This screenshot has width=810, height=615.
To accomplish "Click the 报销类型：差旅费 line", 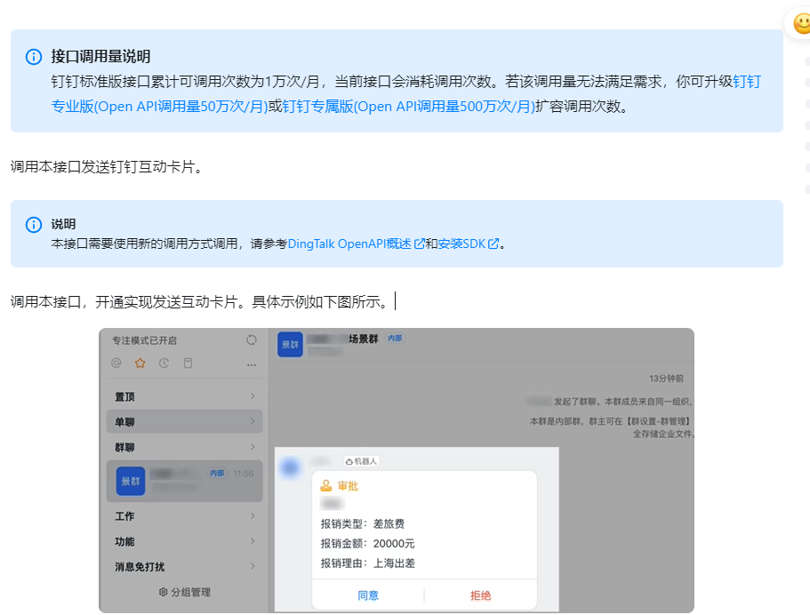I will coord(362,523).
